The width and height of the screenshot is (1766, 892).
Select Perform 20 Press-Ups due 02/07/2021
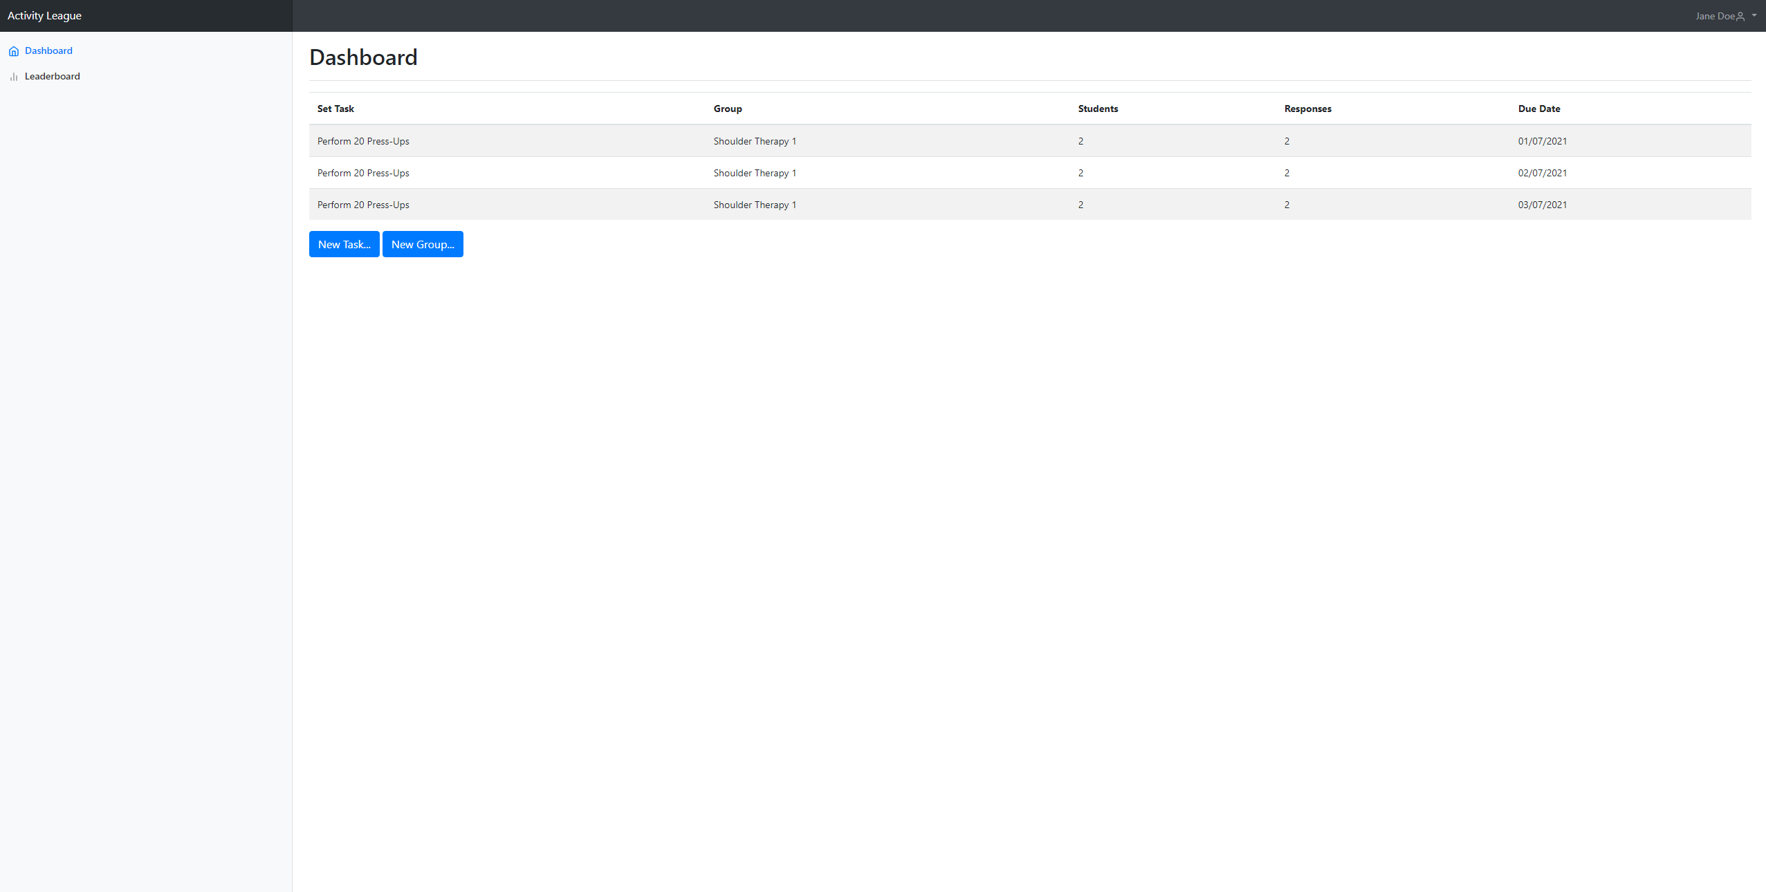pos(363,173)
